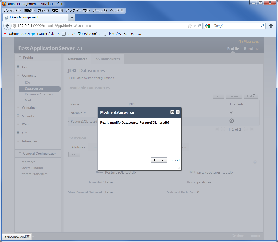The image size is (278, 242).
Task: Expand the Web tree node
Action: (18, 124)
